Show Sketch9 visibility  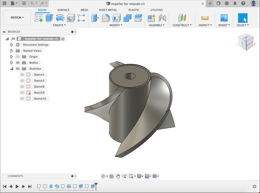point(22,93)
